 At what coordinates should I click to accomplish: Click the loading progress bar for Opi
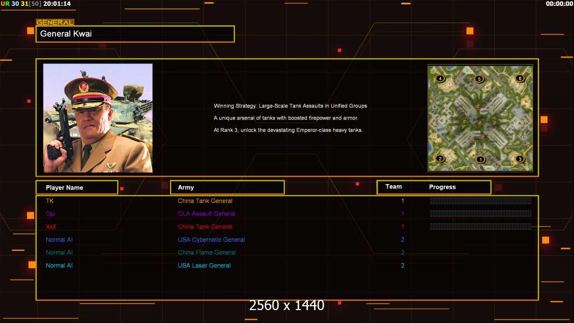coord(480,214)
